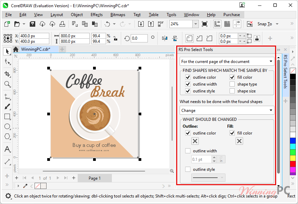Uncheck outline style match checkbox
298x204 pixels.
tap(188, 91)
